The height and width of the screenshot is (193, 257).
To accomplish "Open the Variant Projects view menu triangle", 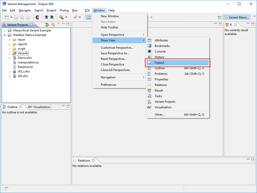I will click(59, 24).
